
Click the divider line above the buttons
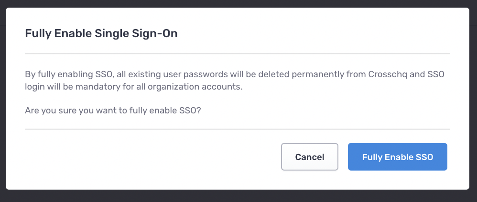tap(238, 129)
